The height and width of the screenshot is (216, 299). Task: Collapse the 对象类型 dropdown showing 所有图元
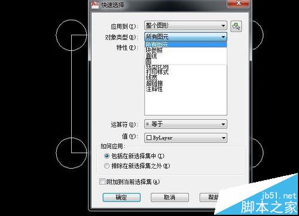pos(185,36)
